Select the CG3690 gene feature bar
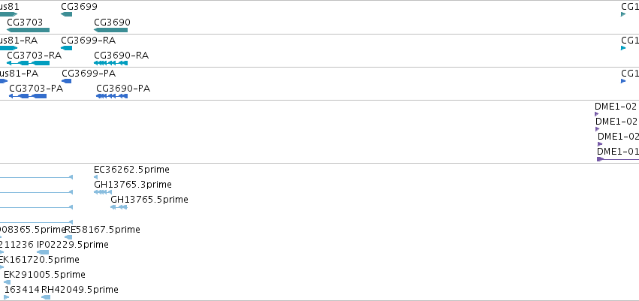 click(111, 30)
